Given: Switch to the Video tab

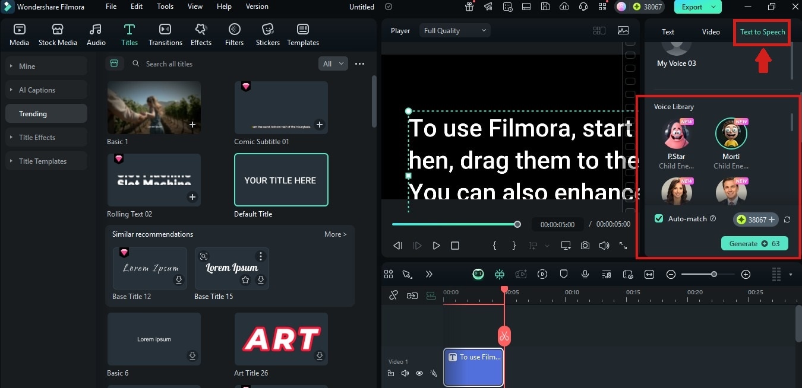Looking at the screenshot, I should (711, 32).
